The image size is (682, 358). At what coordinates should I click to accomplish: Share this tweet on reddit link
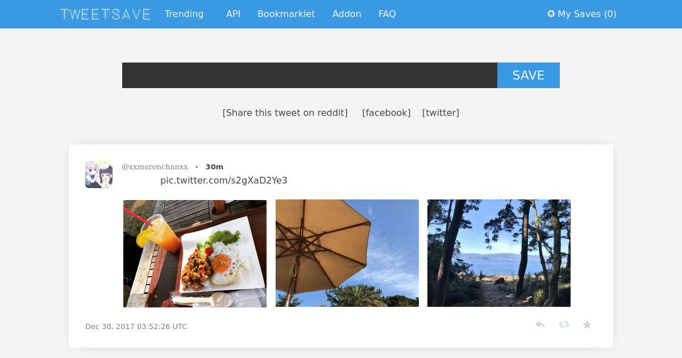(285, 113)
